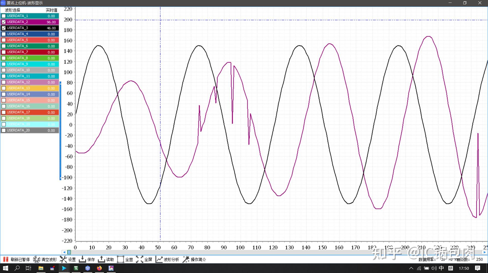Save waveform data using 保存 icon
Image resolution: width=488 pixels, height=273 pixels.
(82, 259)
